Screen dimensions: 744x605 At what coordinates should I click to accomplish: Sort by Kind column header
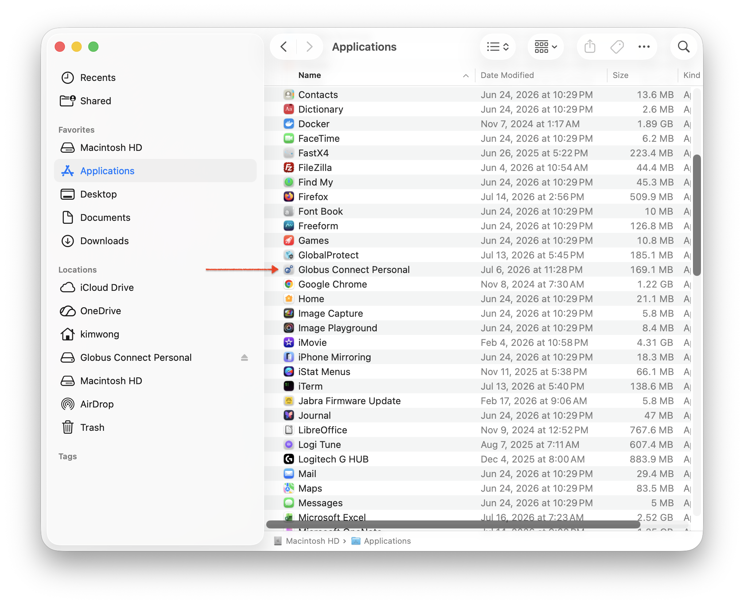coord(691,75)
